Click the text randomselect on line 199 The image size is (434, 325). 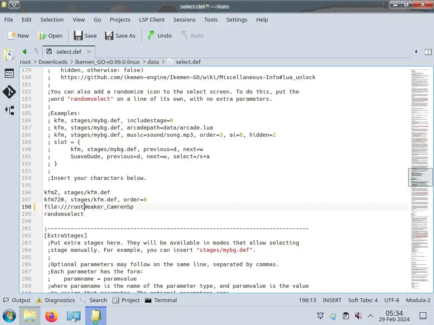pyautogui.click(x=64, y=214)
